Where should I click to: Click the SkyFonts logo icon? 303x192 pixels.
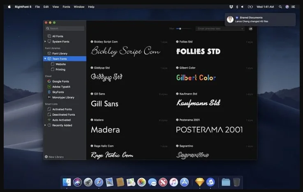coord(49,92)
